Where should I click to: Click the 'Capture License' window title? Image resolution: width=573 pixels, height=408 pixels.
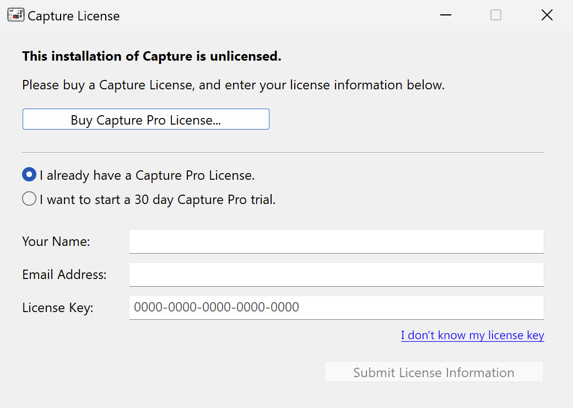click(x=73, y=16)
